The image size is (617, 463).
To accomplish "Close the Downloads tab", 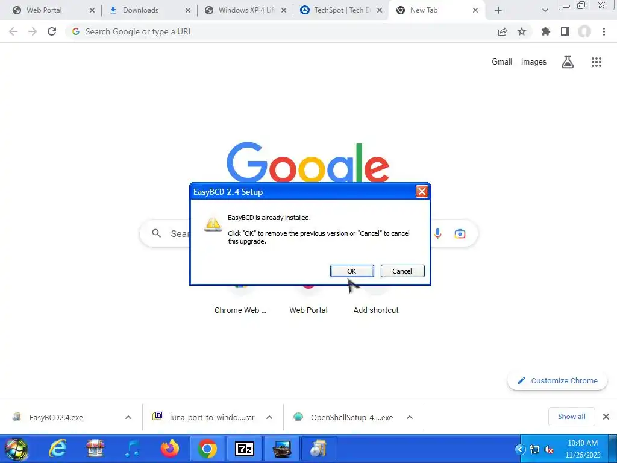I will [188, 11].
